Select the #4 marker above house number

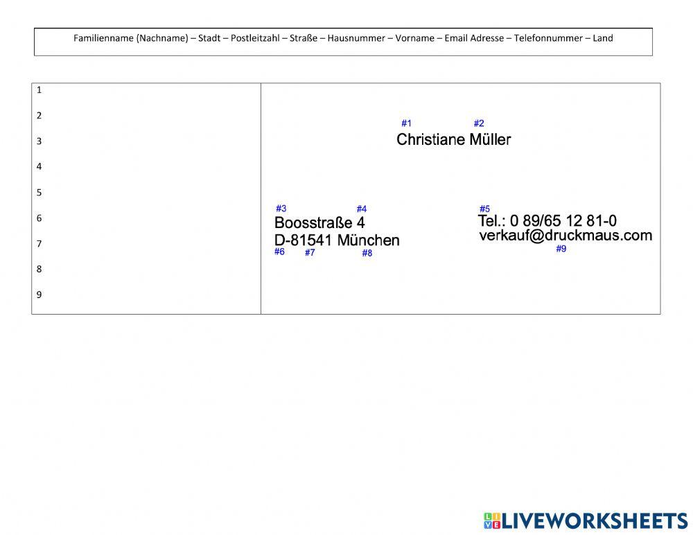point(362,209)
